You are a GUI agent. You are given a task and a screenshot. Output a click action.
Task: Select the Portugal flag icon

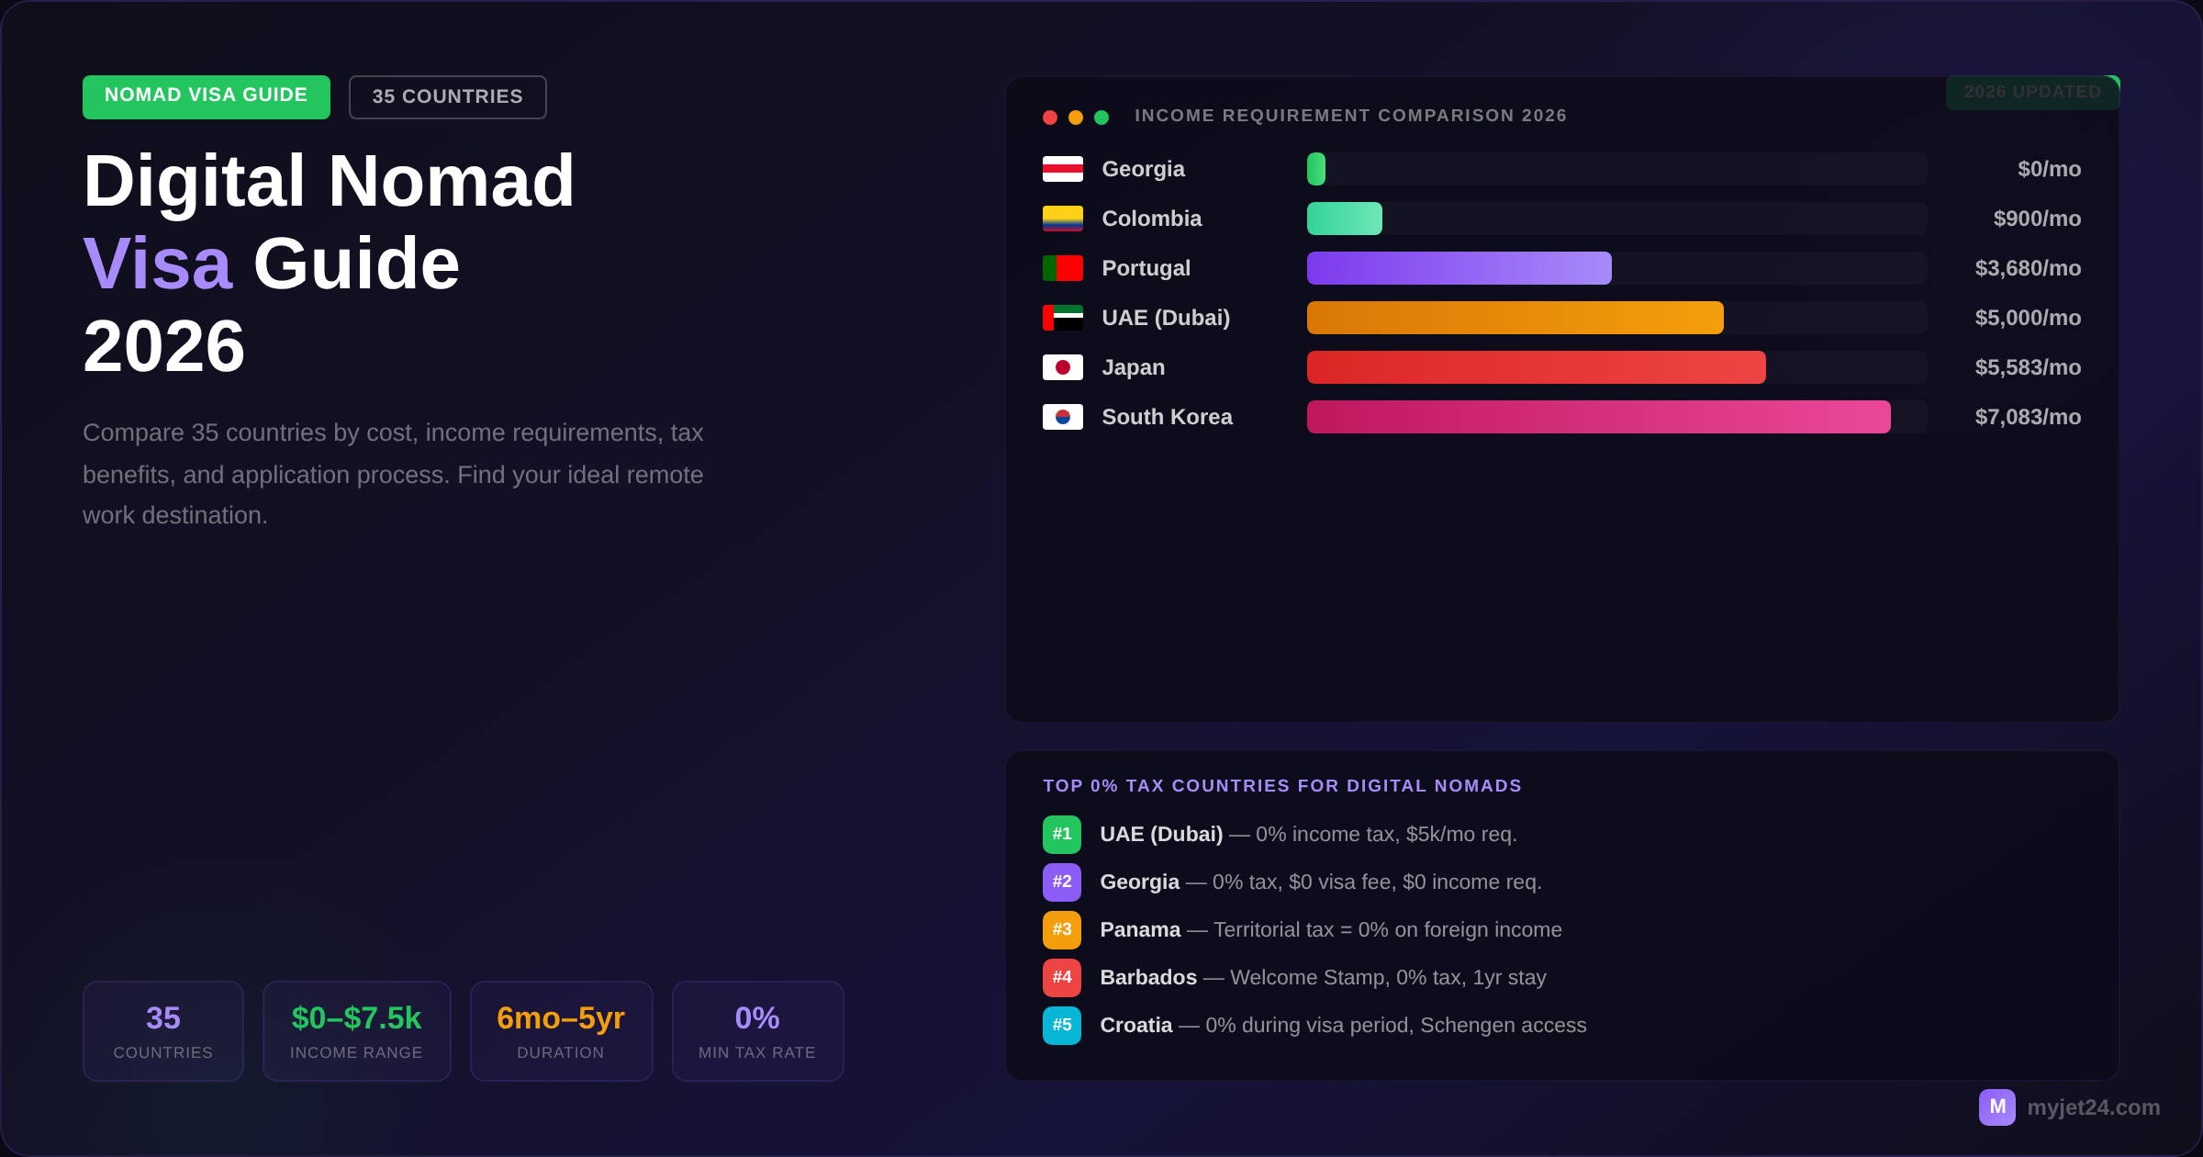1063,268
